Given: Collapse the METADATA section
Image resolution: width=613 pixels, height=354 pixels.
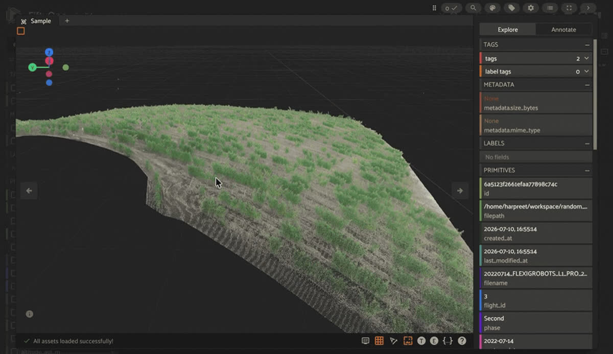Looking at the screenshot, I should 587,85.
